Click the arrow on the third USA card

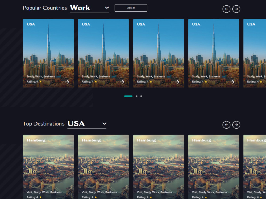click(x=177, y=82)
